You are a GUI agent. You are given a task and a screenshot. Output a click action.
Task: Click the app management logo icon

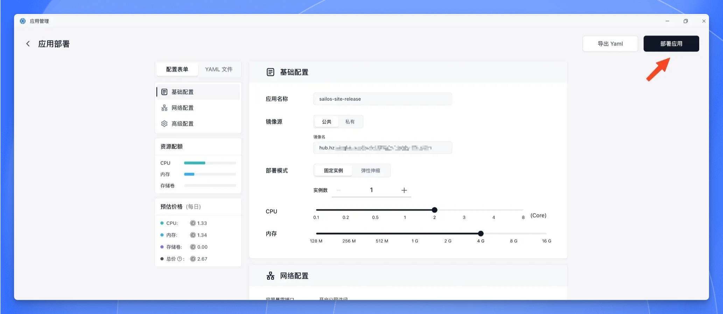click(23, 21)
